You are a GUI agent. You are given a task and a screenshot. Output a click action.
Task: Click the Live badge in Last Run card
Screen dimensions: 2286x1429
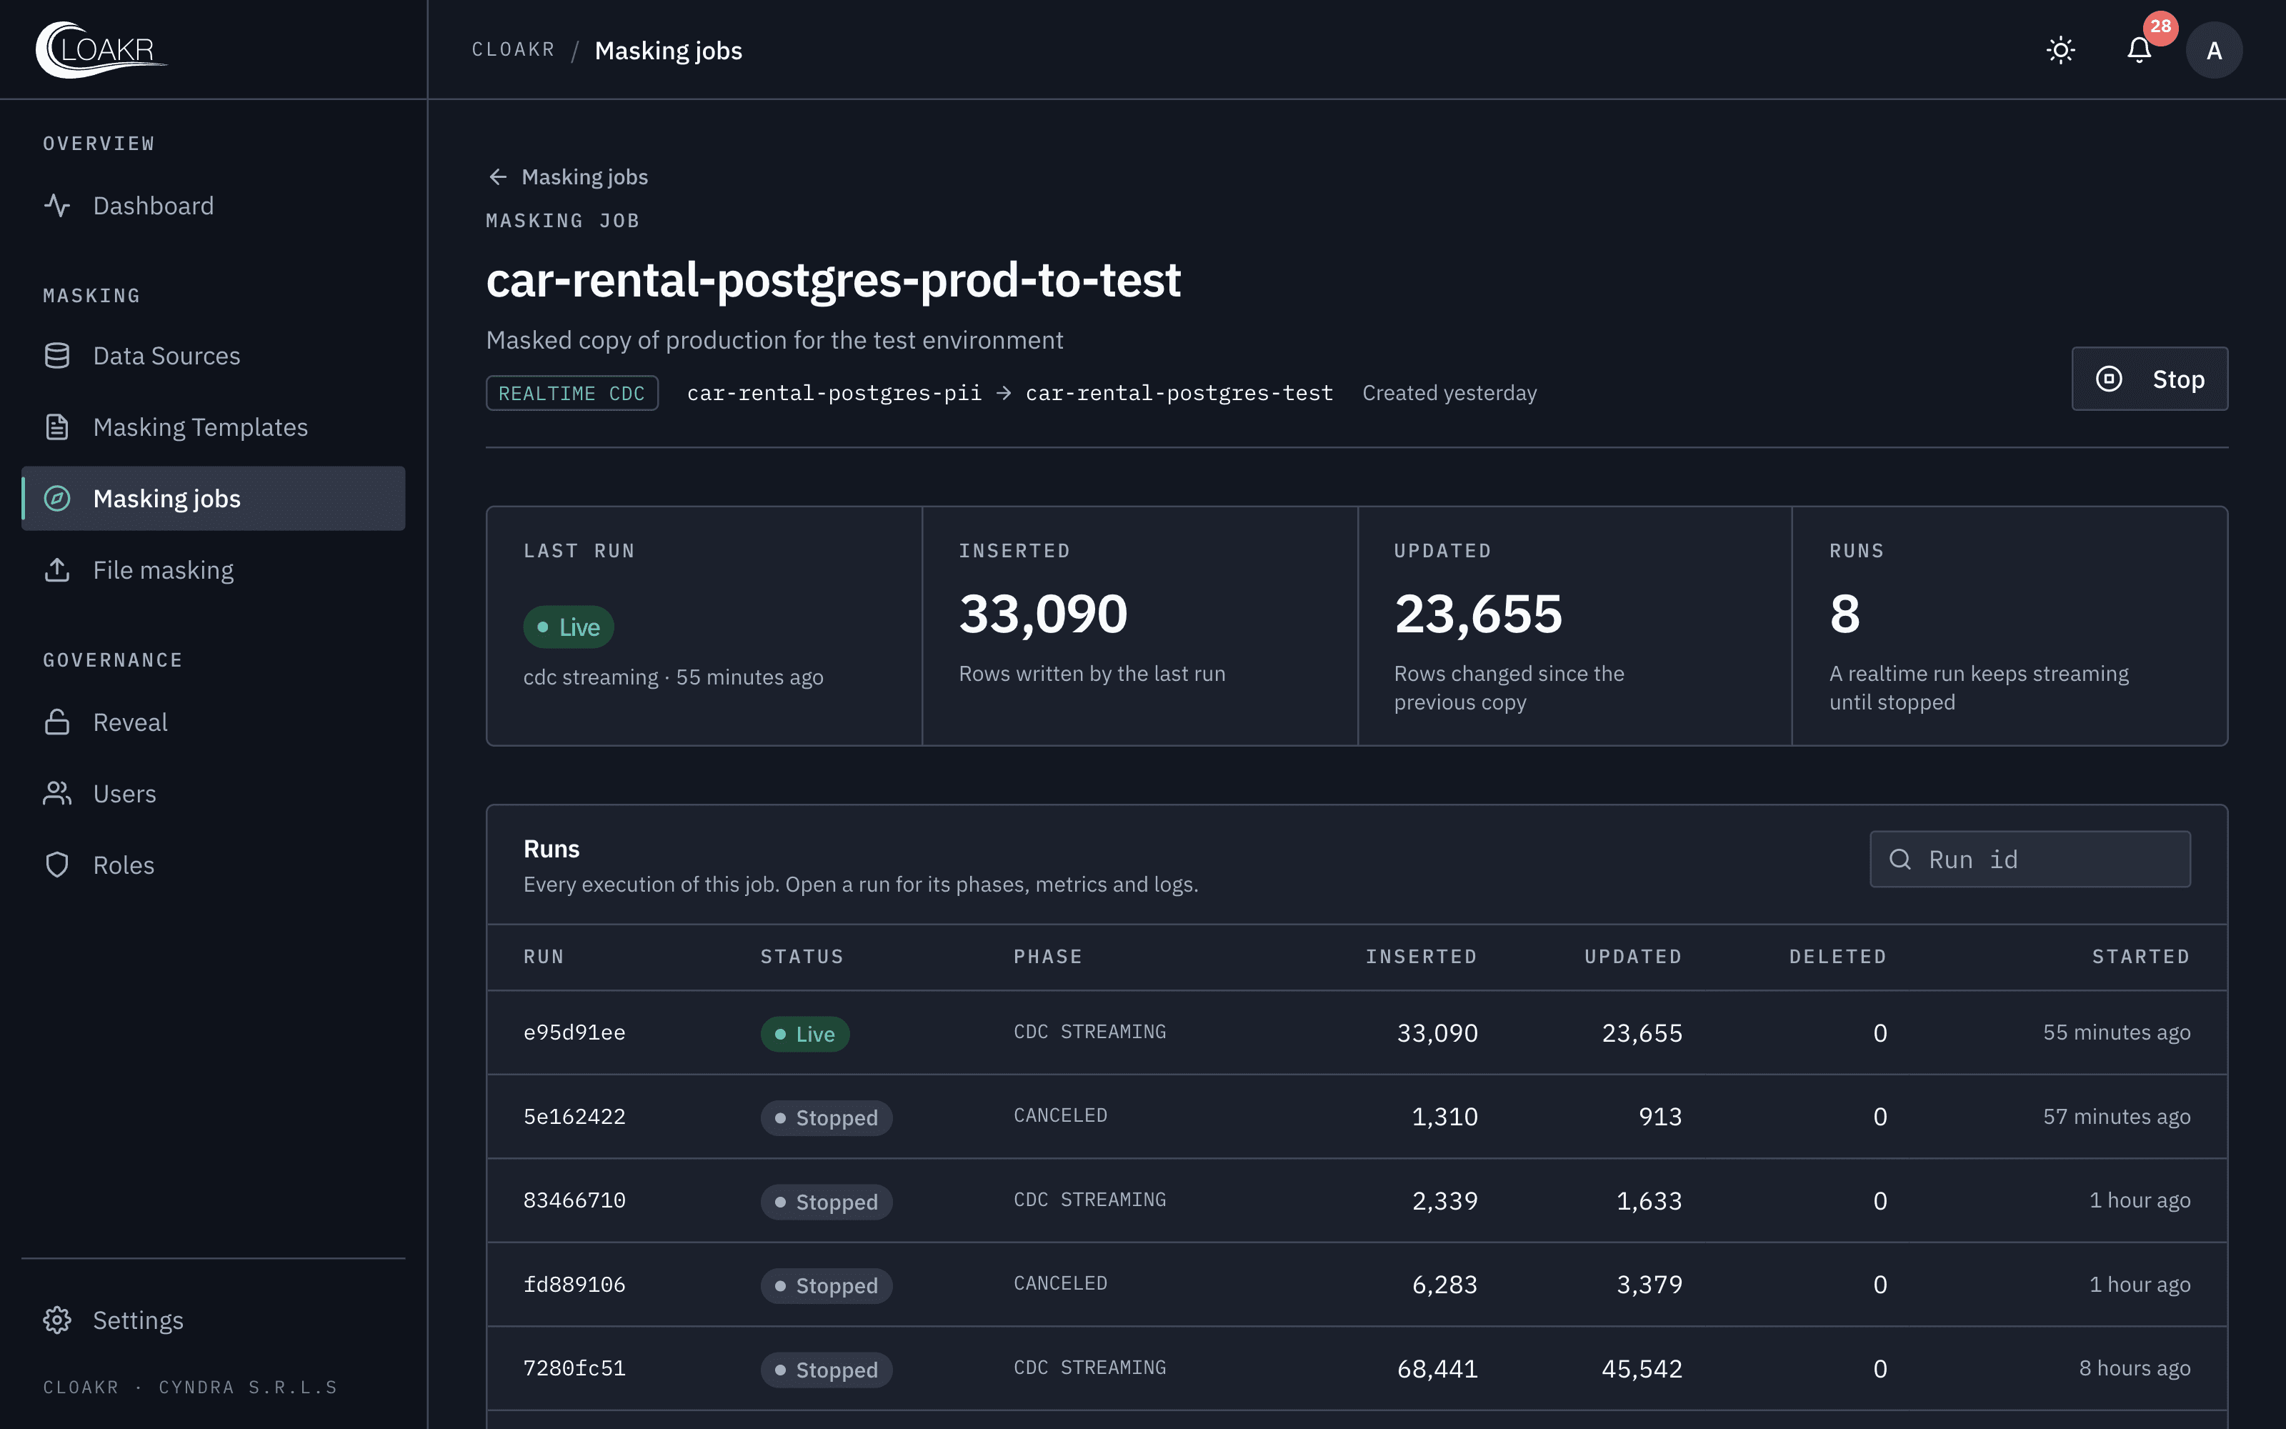[x=569, y=627]
